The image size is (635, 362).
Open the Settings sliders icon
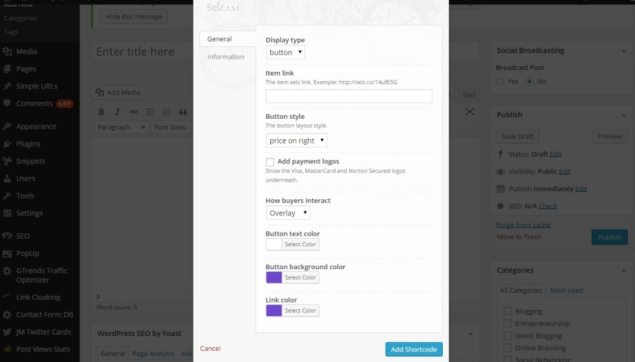tap(7, 213)
